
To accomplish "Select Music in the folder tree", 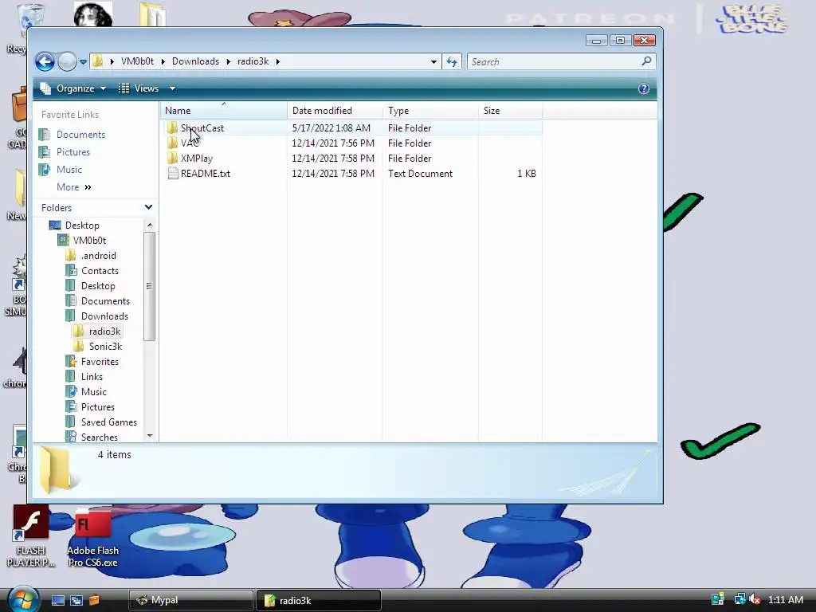I will [94, 391].
